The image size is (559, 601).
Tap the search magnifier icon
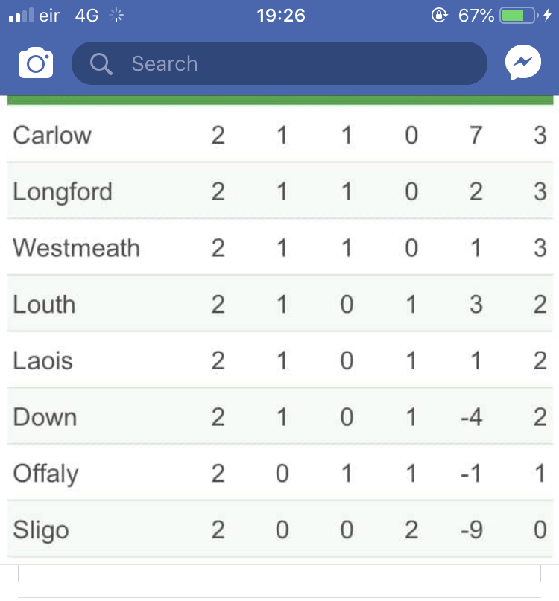point(101,64)
